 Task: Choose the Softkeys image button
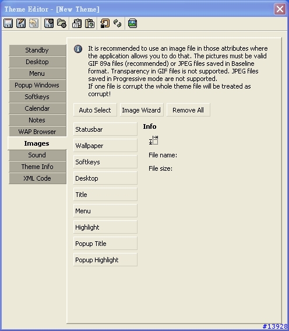point(105,161)
